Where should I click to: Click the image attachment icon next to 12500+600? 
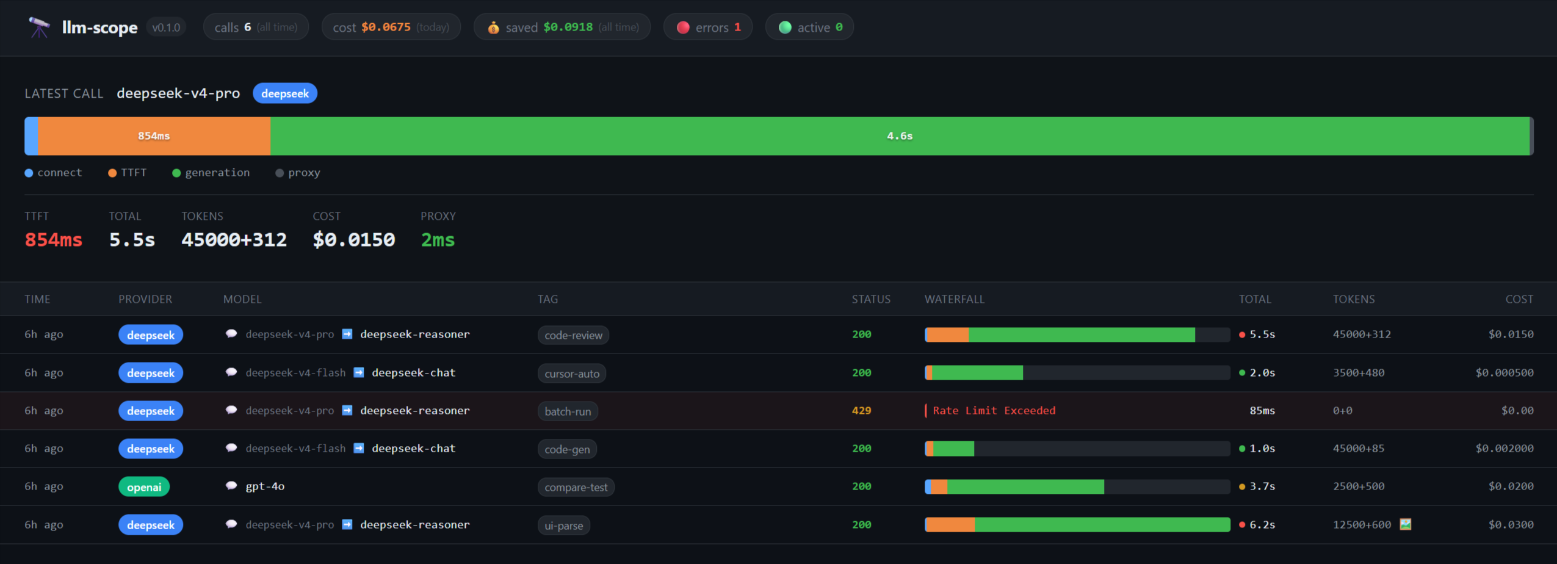1405,524
